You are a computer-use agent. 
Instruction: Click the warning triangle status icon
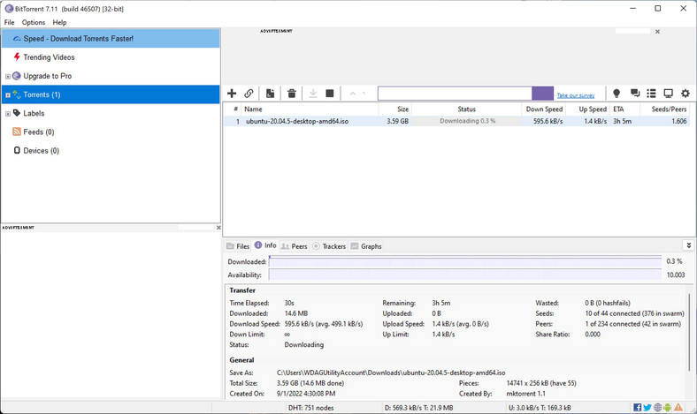[678, 408]
